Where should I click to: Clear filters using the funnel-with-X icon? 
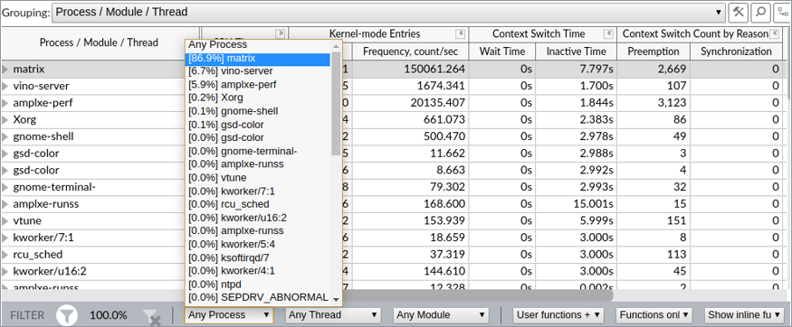pyautogui.click(x=151, y=316)
